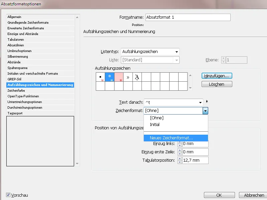Click the Formatname input field

[188, 17]
